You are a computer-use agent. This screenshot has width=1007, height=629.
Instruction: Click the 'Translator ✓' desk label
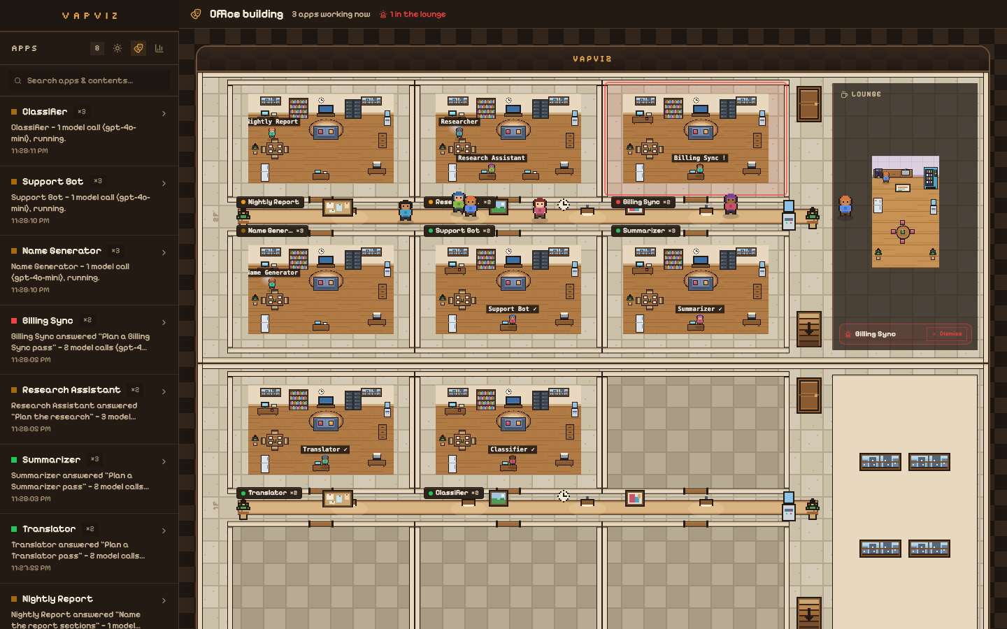click(x=325, y=449)
